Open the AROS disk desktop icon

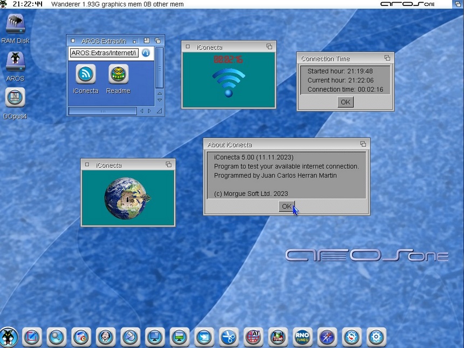(15, 62)
